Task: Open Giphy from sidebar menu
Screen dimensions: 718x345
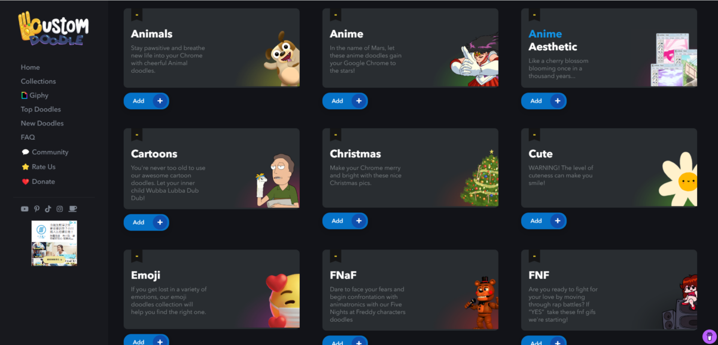Action: (x=35, y=96)
